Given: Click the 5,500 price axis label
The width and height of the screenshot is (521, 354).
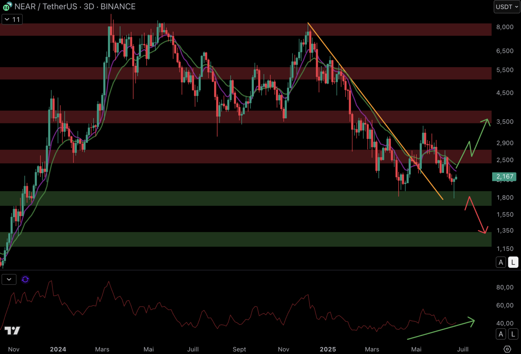Looking at the screenshot, I should pos(505,70).
